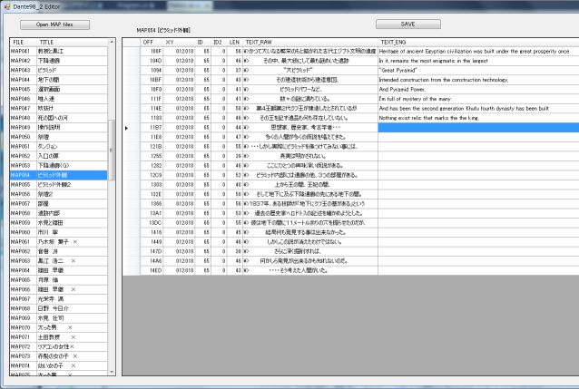
Task: Select the row header for offset 108F
Action: (x=128, y=53)
